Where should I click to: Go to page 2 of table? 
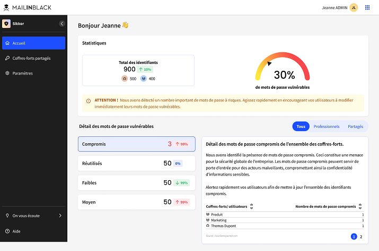[361, 237]
